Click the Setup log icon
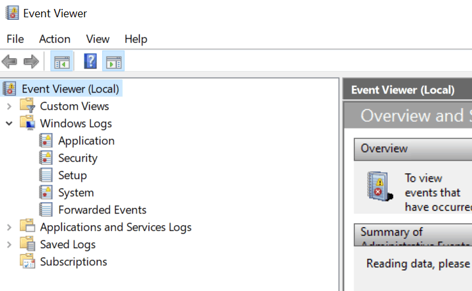Screen dimensions: 472x291 pyautogui.click(x=46, y=175)
